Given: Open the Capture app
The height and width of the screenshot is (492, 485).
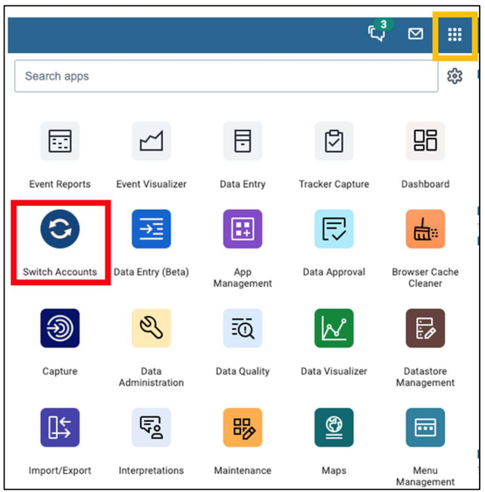Looking at the screenshot, I should [60, 329].
